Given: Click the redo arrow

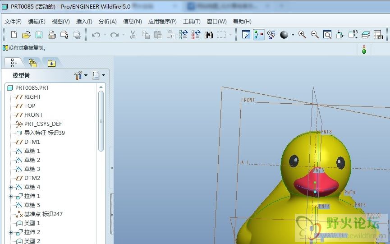Looking at the screenshot, I should click(x=115, y=35).
